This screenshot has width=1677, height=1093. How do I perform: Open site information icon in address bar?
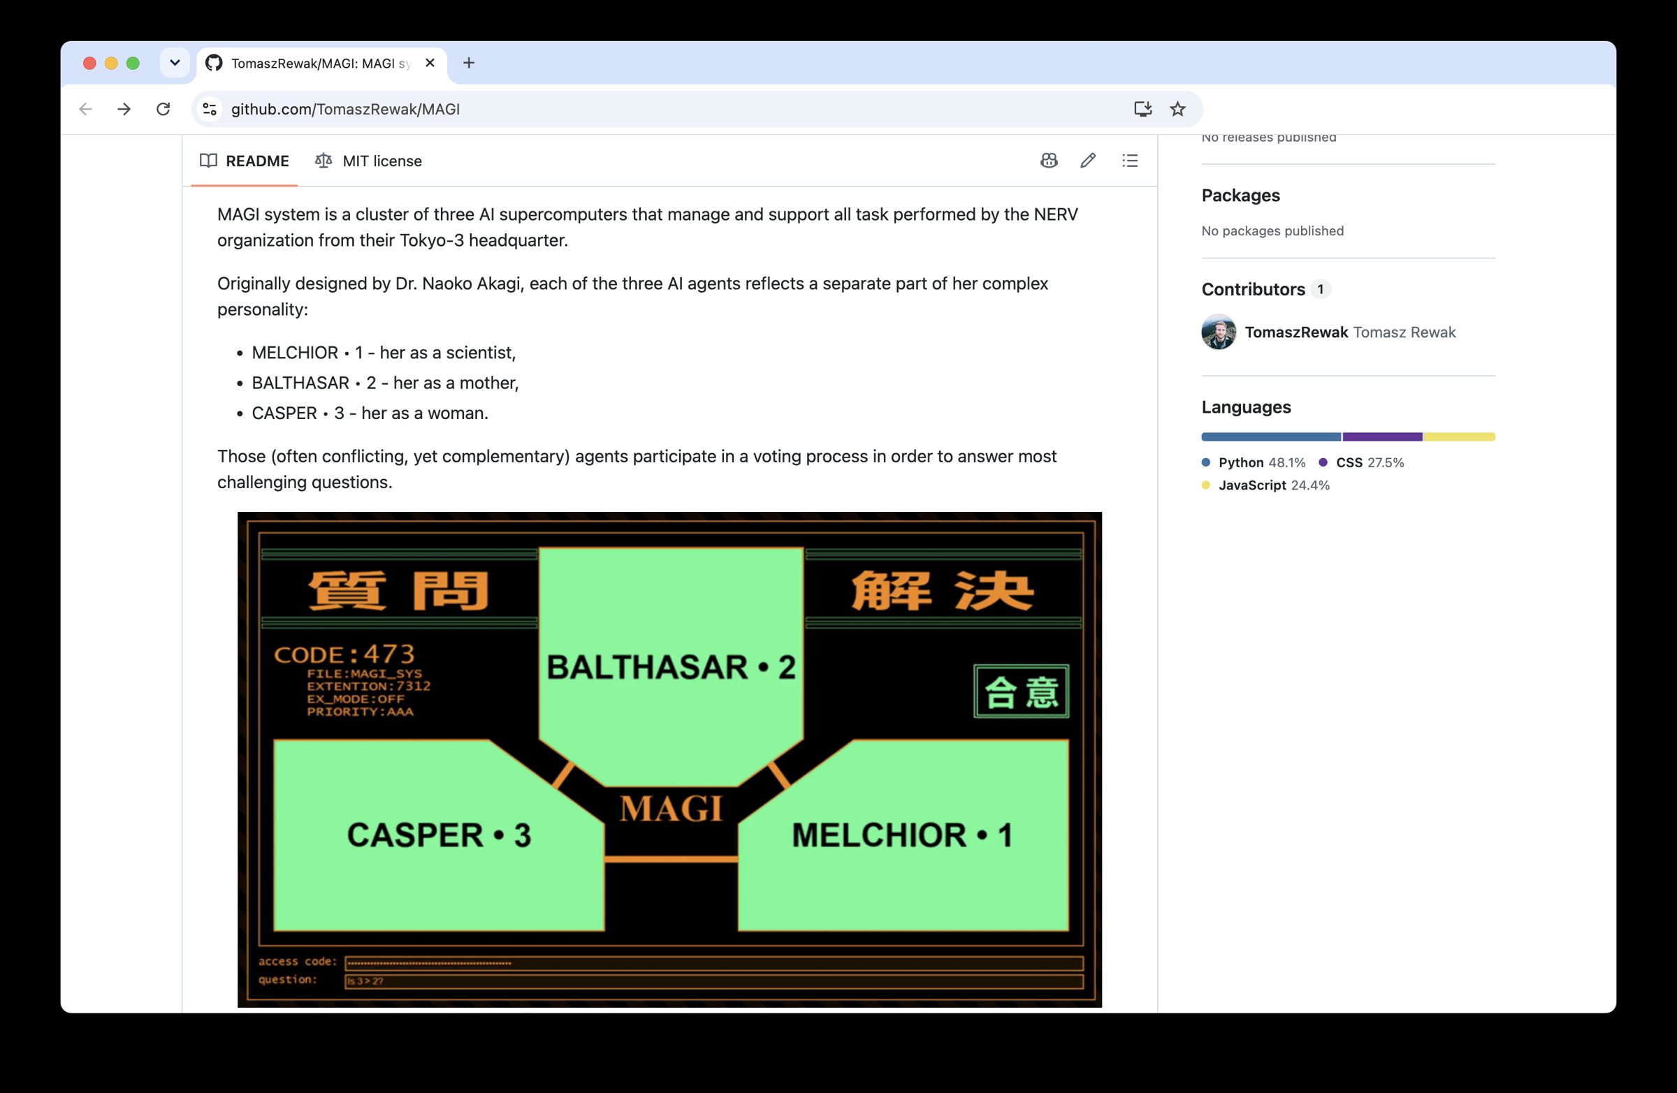(x=209, y=109)
